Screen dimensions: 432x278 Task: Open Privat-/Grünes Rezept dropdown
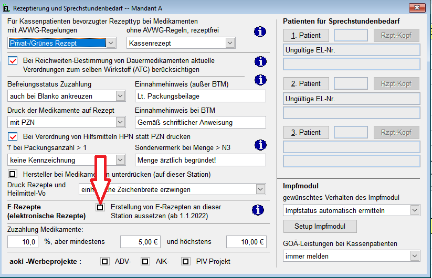coord(110,43)
